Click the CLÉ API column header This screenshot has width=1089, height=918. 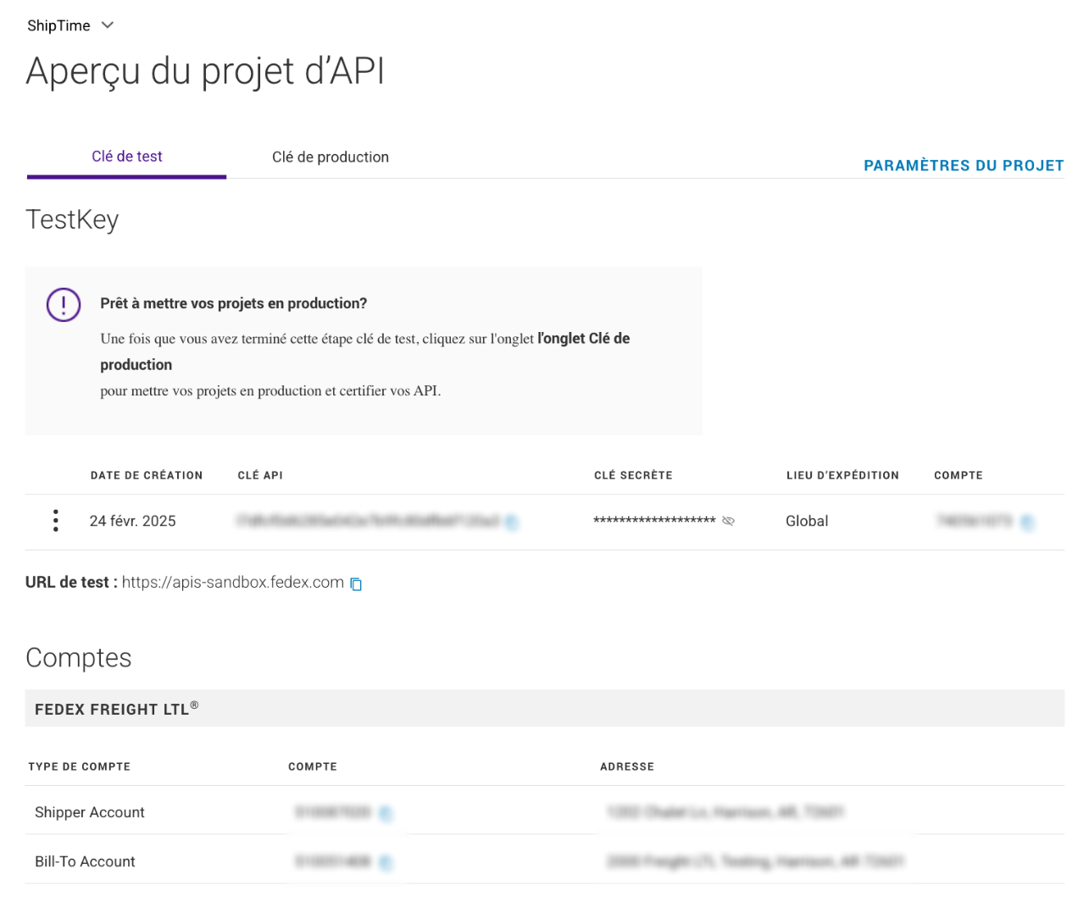tap(260, 476)
